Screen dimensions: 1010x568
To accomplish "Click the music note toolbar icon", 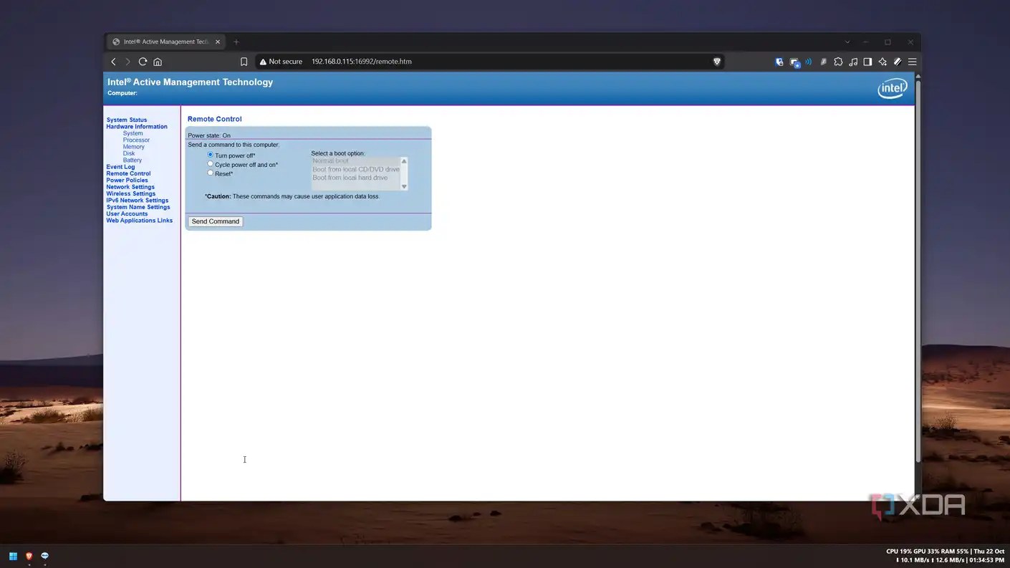I will 853,62.
